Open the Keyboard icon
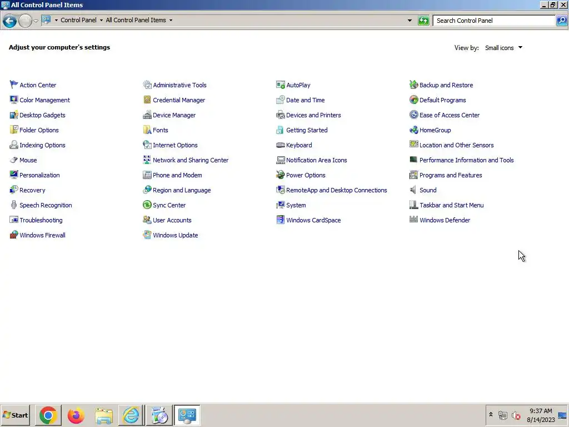The image size is (569, 427). pos(280,145)
